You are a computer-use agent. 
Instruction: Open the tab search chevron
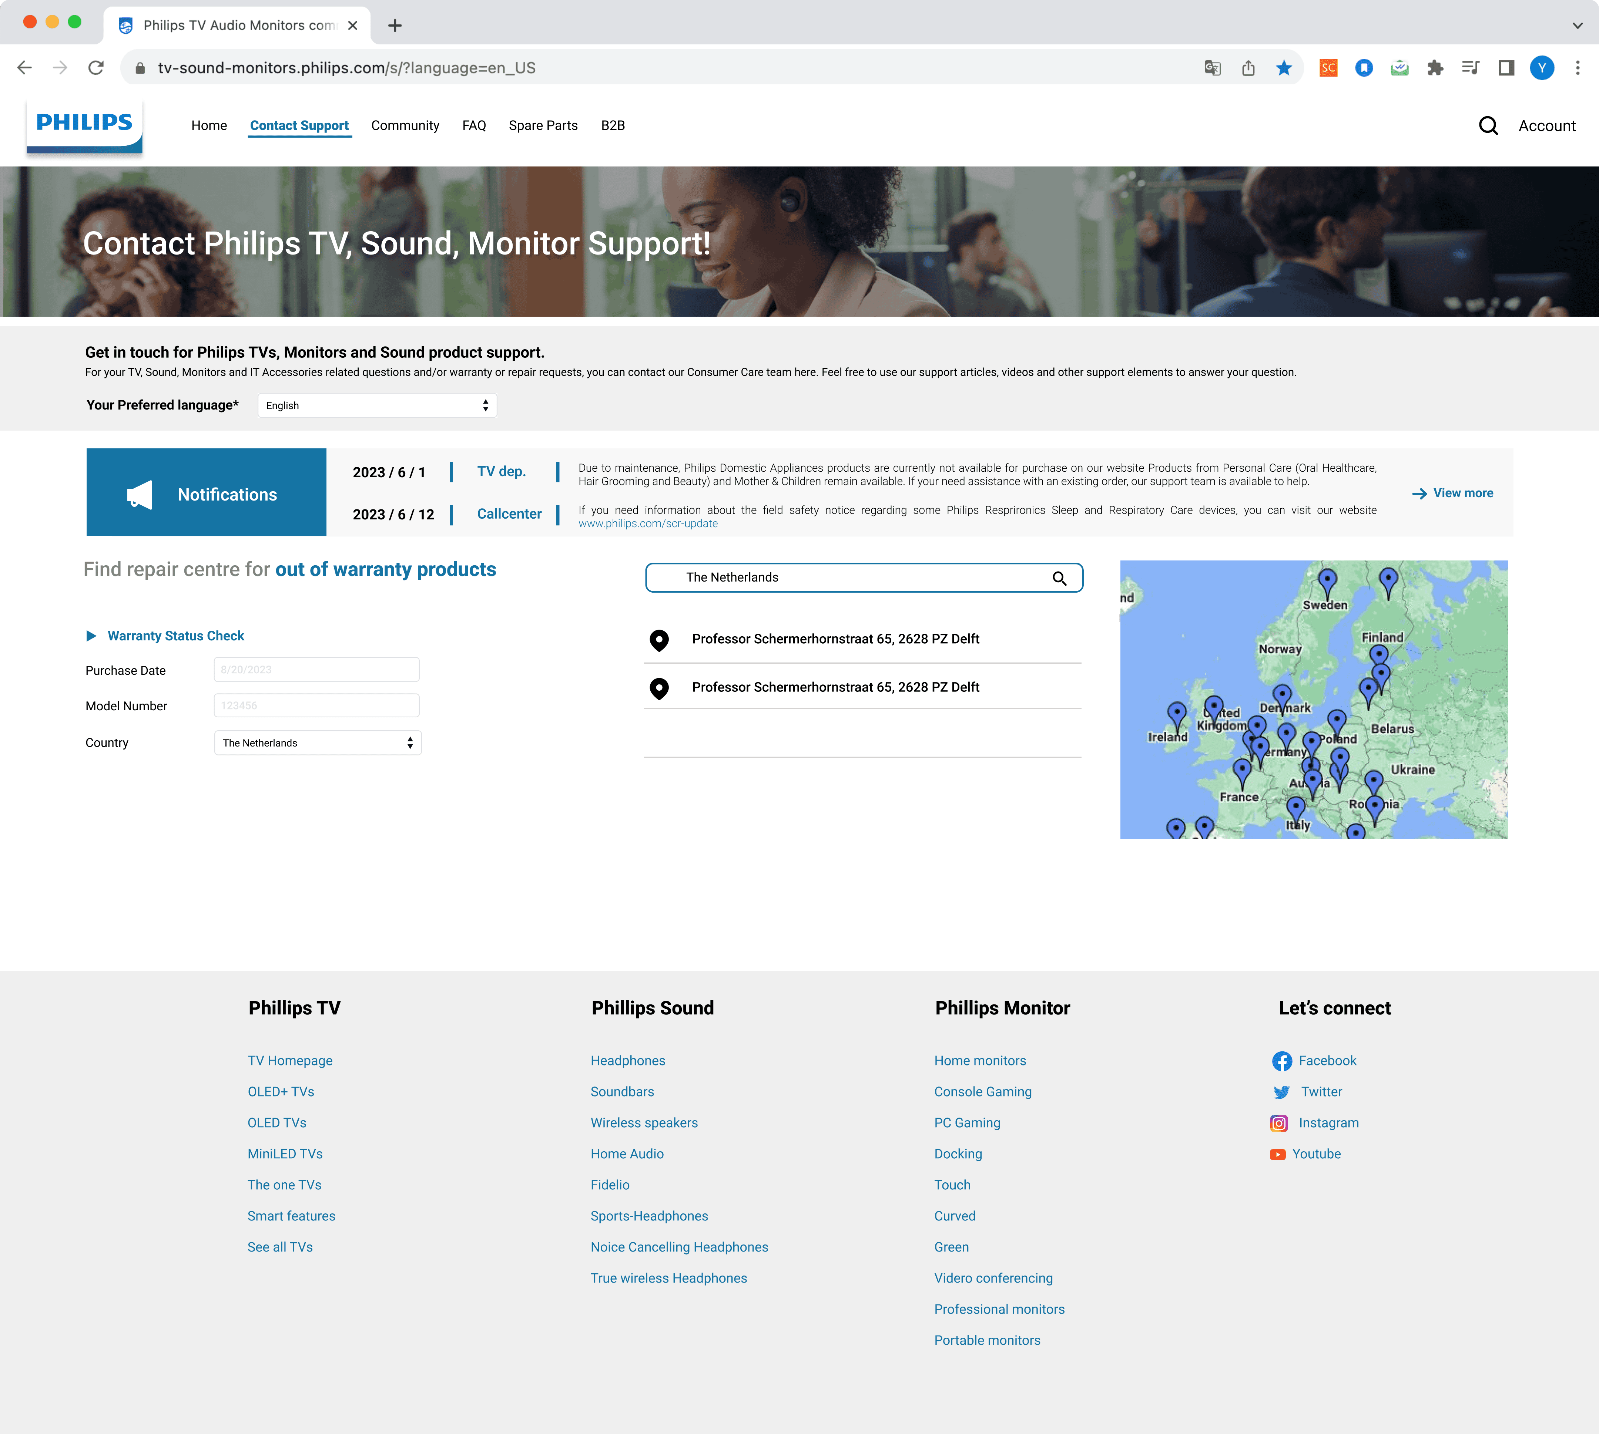point(1578,25)
